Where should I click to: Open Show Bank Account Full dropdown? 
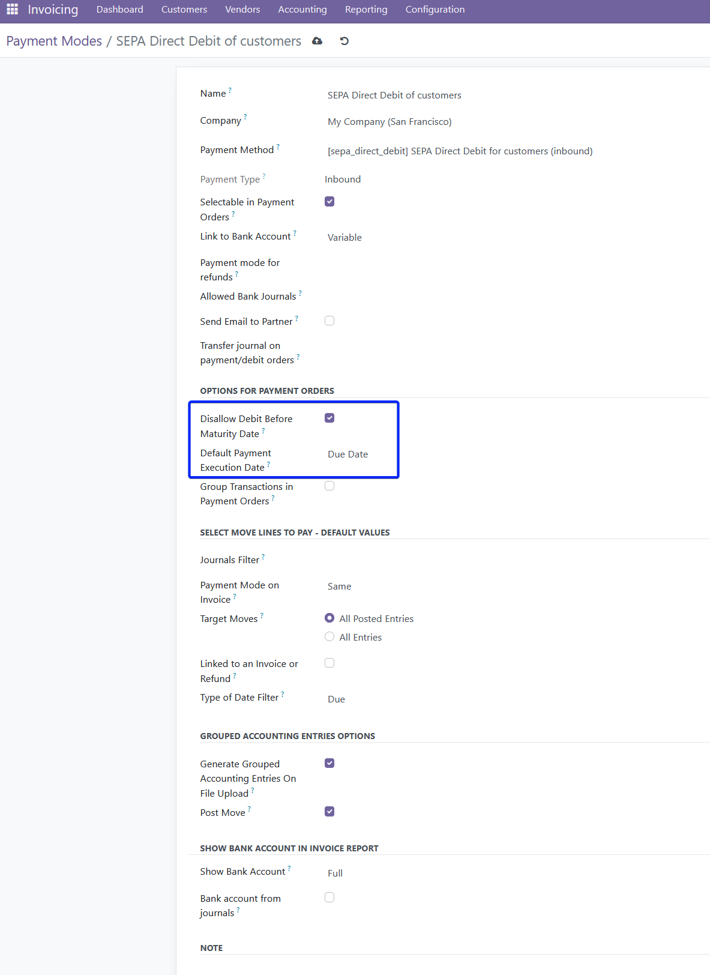tap(420, 874)
